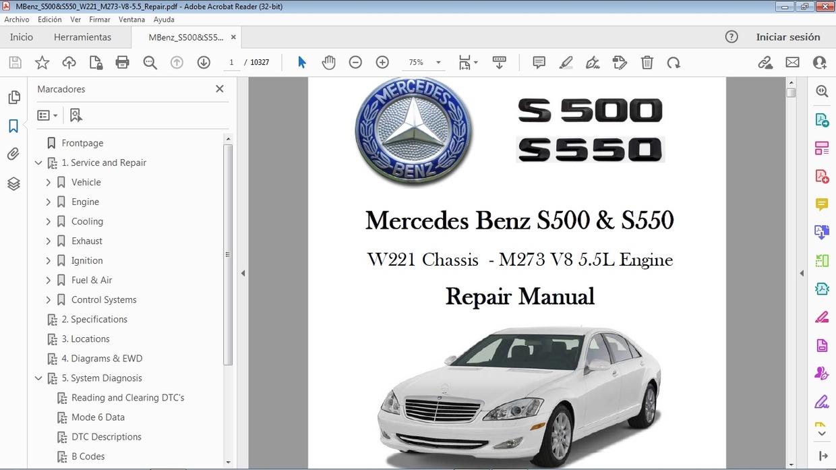The image size is (836, 470).
Task: Open the Add Sticky Note comment tool
Action: pyautogui.click(x=538, y=62)
